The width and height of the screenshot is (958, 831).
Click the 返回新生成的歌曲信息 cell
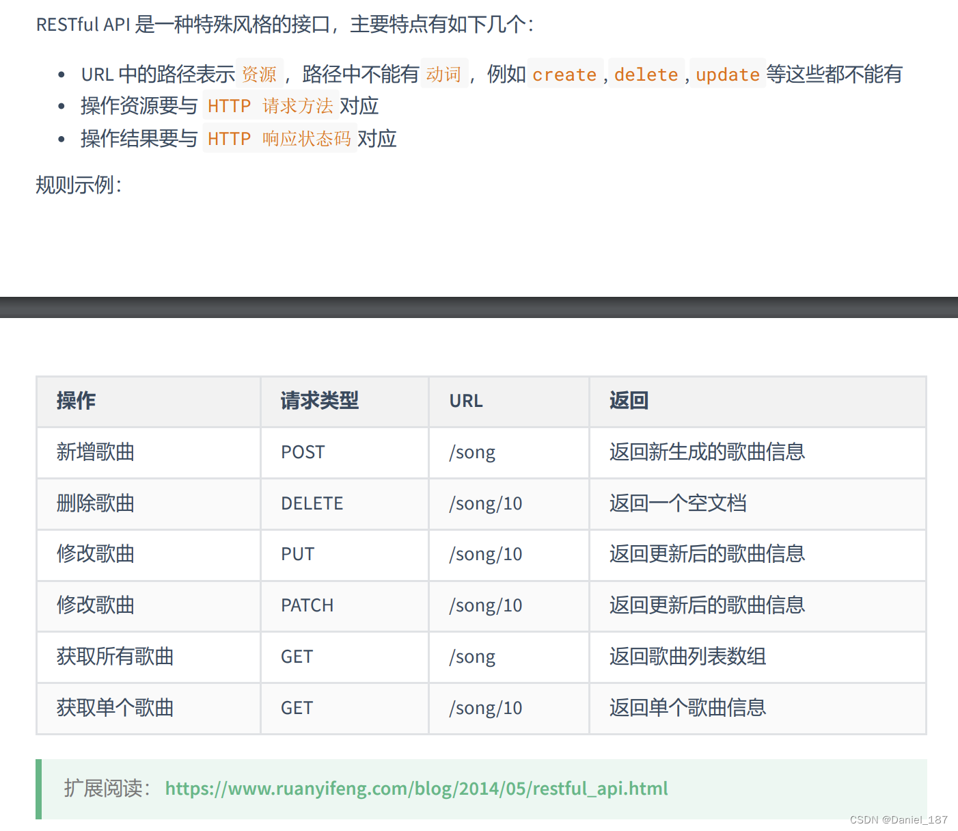pos(758,452)
